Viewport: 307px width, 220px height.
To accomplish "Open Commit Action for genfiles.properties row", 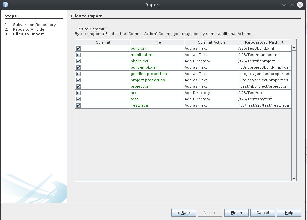I will [x=211, y=74].
